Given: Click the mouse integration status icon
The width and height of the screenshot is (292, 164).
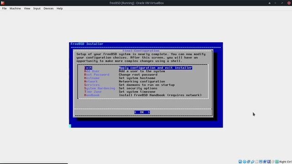Looking at the screenshot, I should [273, 162].
